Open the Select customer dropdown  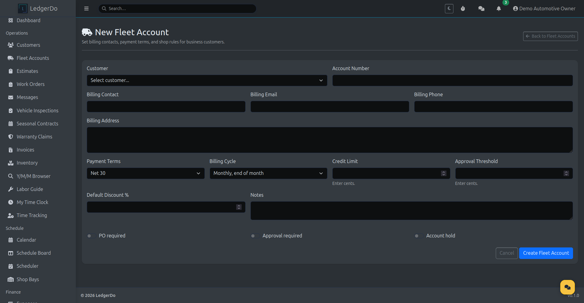207,80
